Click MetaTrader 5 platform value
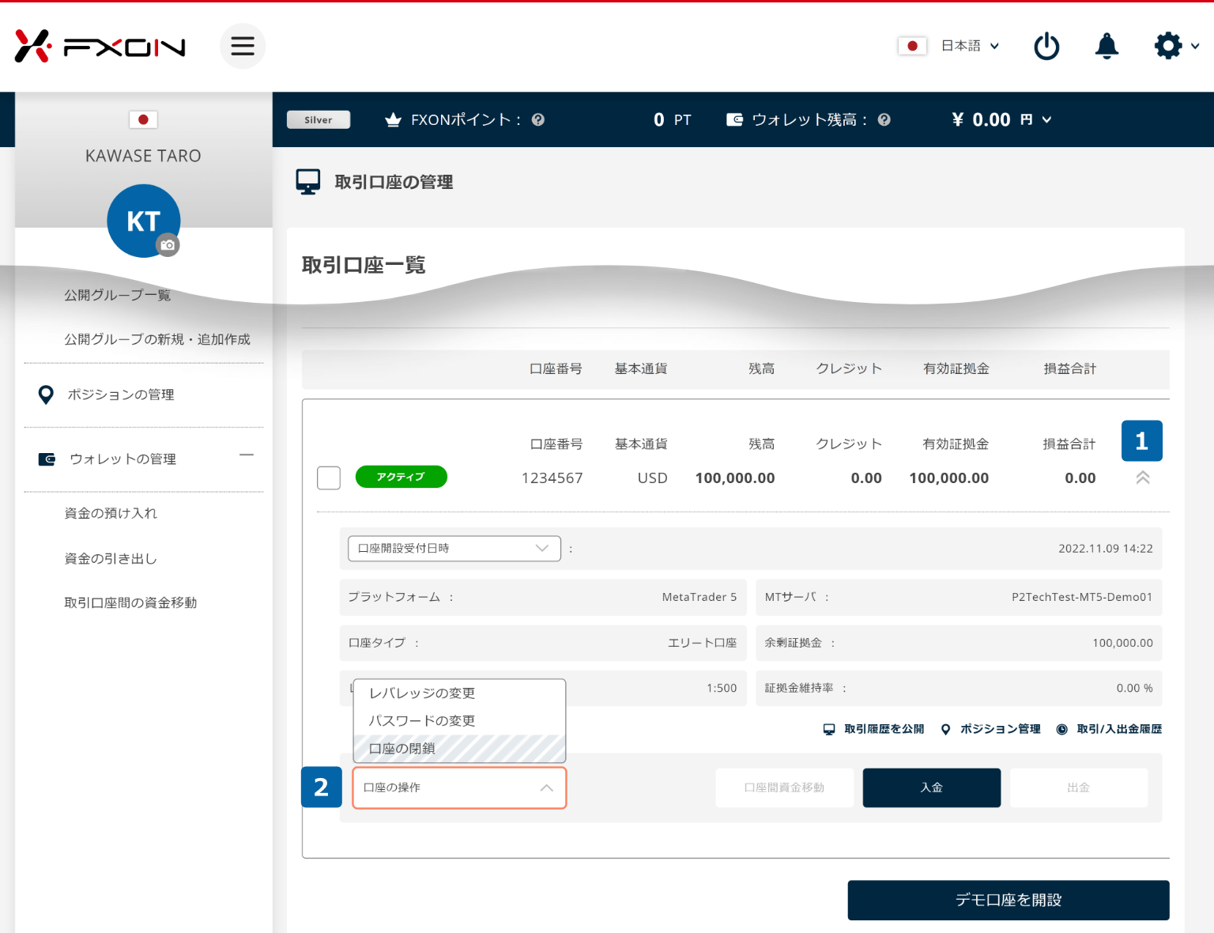The width and height of the screenshot is (1214, 933). pyautogui.click(x=699, y=597)
